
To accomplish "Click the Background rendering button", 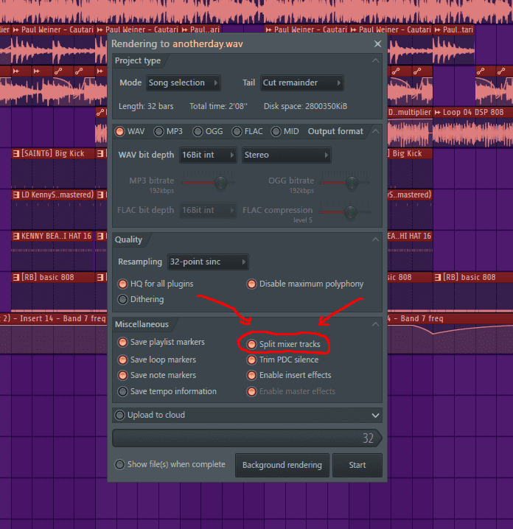I will coord(282,465).
